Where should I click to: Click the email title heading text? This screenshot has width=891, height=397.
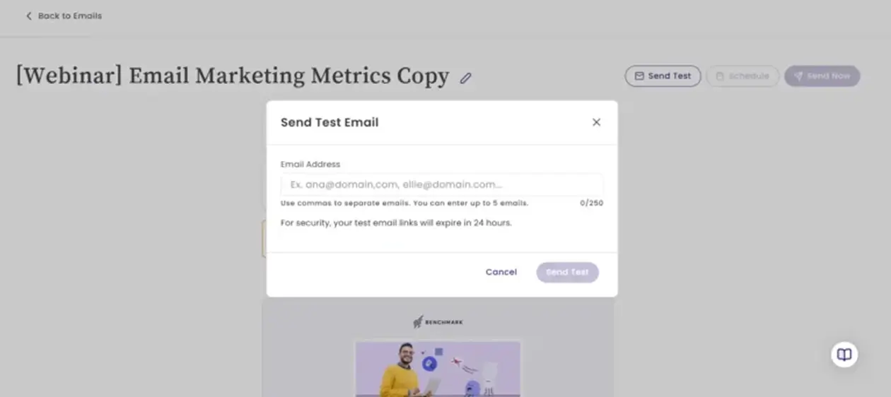pos(233,76)
